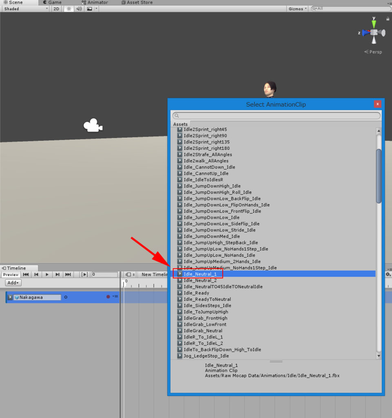Open the Shaded draw mode dropdown
Screen dimensions: 392x418
(24, 9)
